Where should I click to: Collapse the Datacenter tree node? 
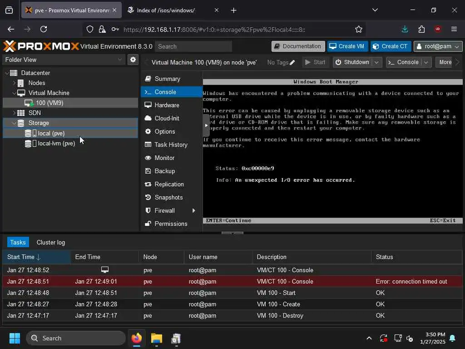click(x=6, y=73)
